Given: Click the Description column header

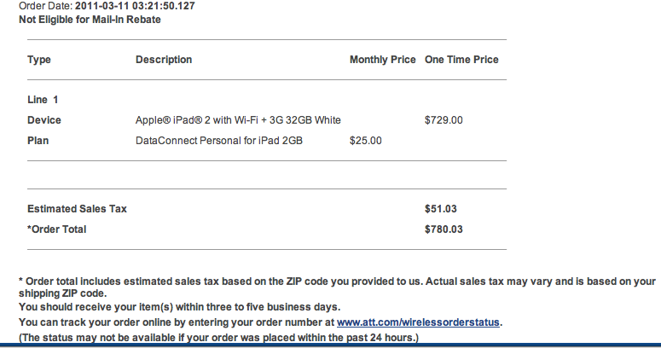Looking at the screenshot, I should tap(164, 60).
